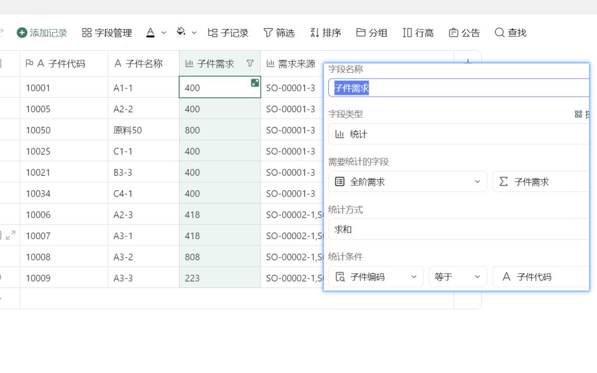Open the 查找 search tool
Viewport: 597px width, 373px height.
click(511, 33)
